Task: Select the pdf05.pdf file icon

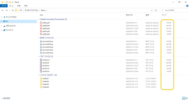Action: coord(41,28)
